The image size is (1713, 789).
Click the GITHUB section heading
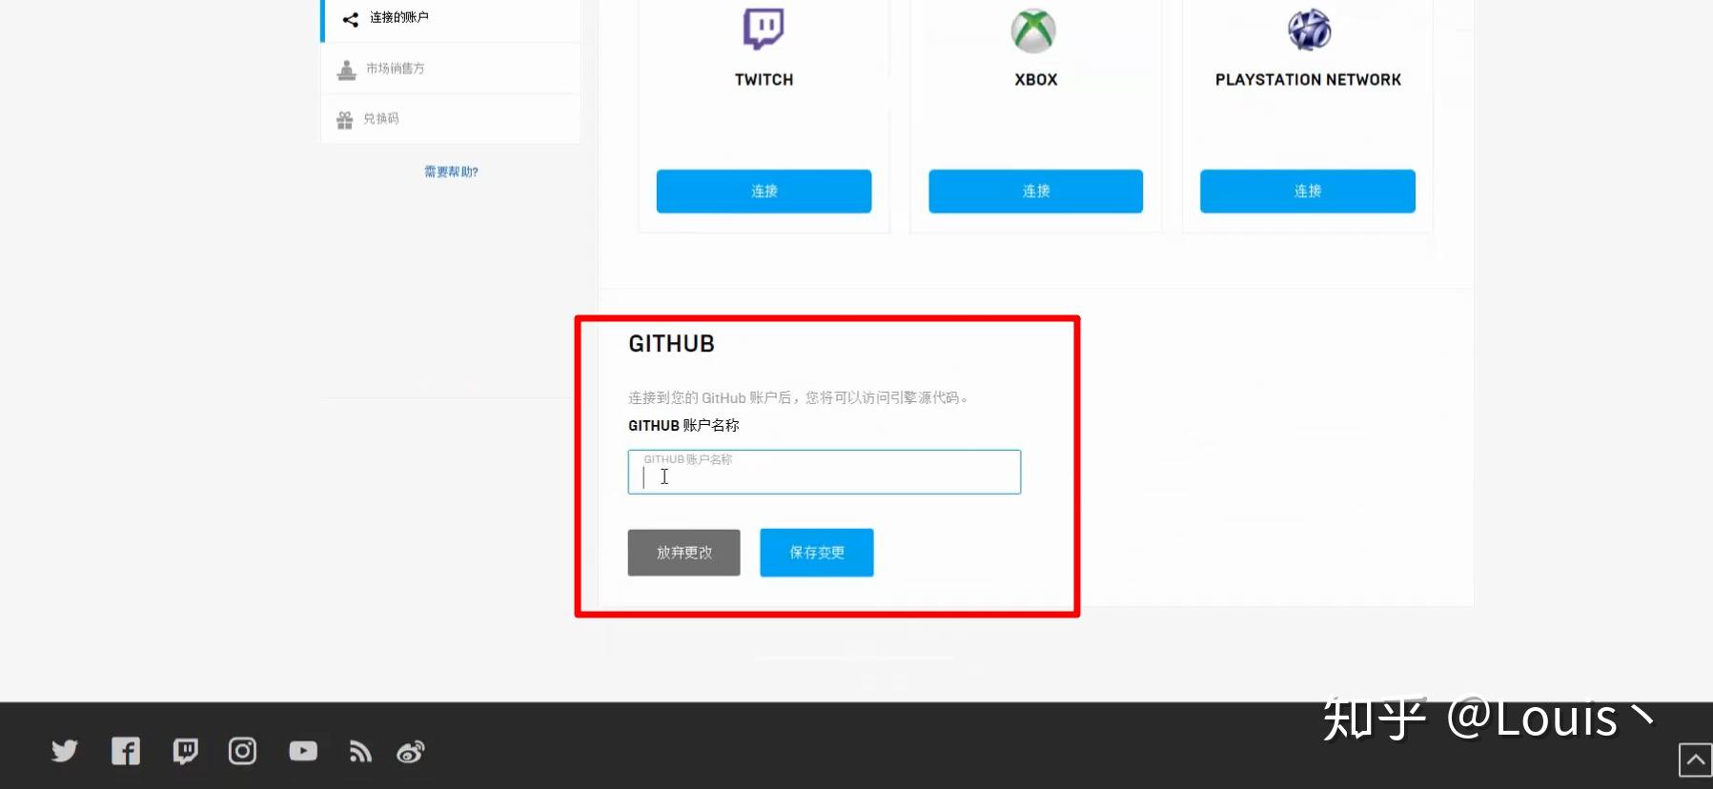[671, 344]
